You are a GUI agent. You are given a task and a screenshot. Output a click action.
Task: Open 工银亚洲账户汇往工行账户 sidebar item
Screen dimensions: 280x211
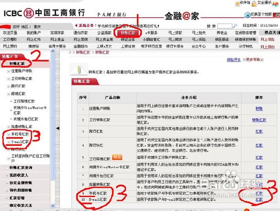click(x=30, y=158)
